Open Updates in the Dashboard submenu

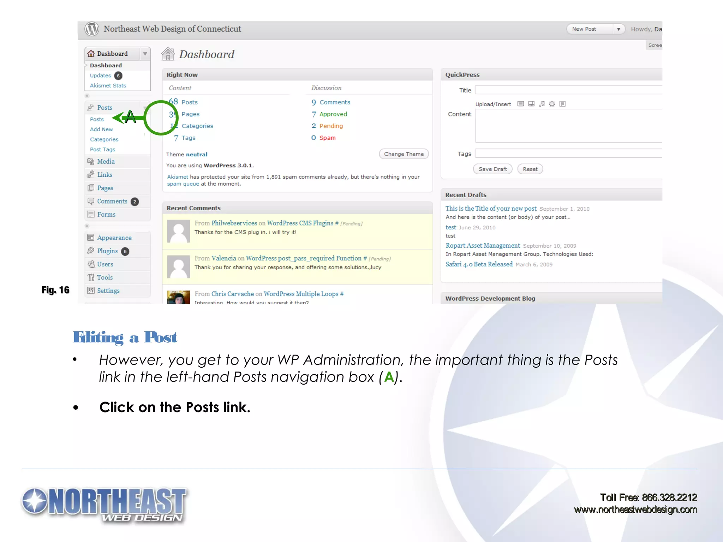[x=101, y=76]
